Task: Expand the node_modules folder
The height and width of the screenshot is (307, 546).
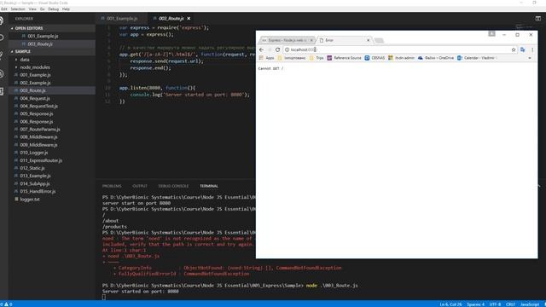Action: point(35,67)
